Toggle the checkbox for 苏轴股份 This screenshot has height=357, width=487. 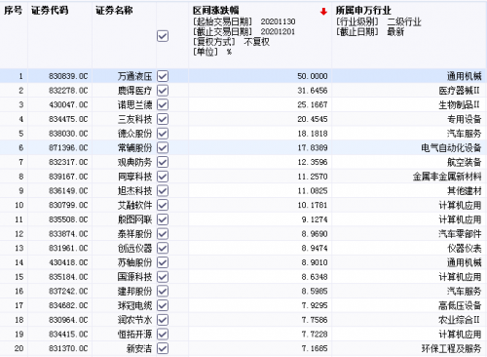click(163, 262)
